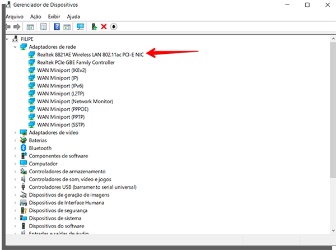The width and height of the screenshot is (336, 250).
Task: Click the scrollbar down arrow
Action: (x=333, y=230)
